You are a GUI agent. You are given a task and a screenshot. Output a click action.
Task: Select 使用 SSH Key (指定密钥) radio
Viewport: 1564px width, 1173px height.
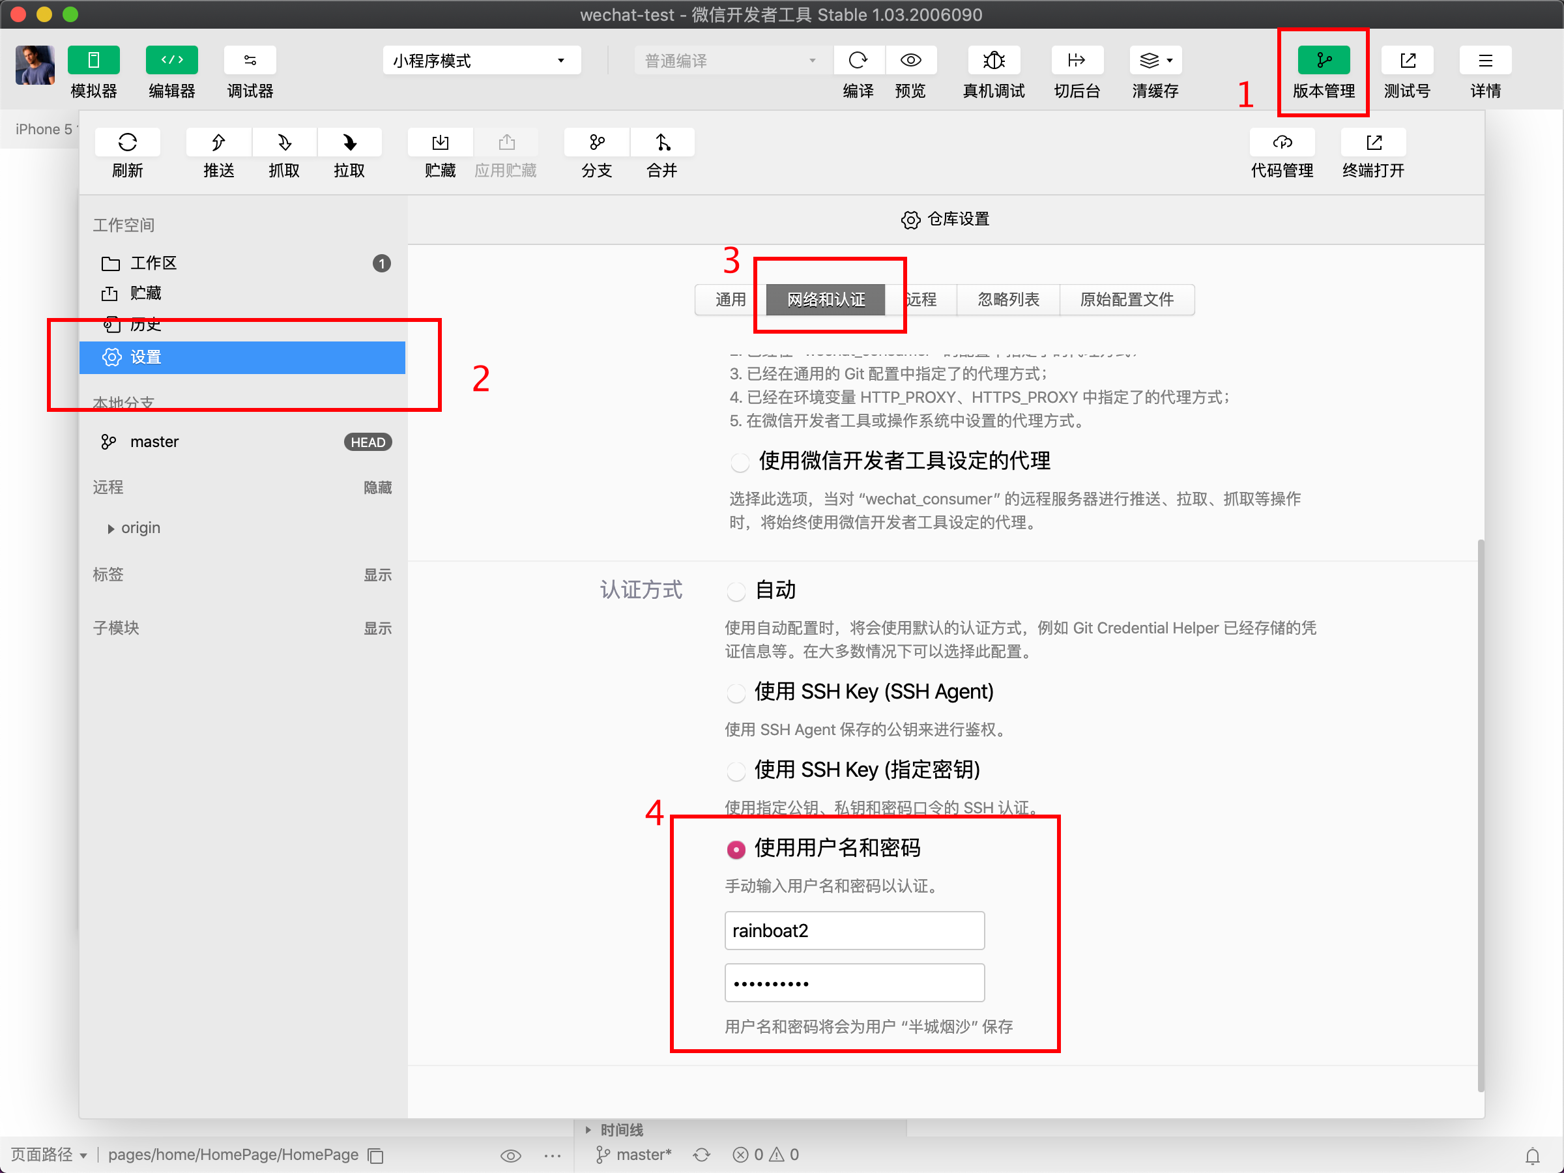pos(736,771)
